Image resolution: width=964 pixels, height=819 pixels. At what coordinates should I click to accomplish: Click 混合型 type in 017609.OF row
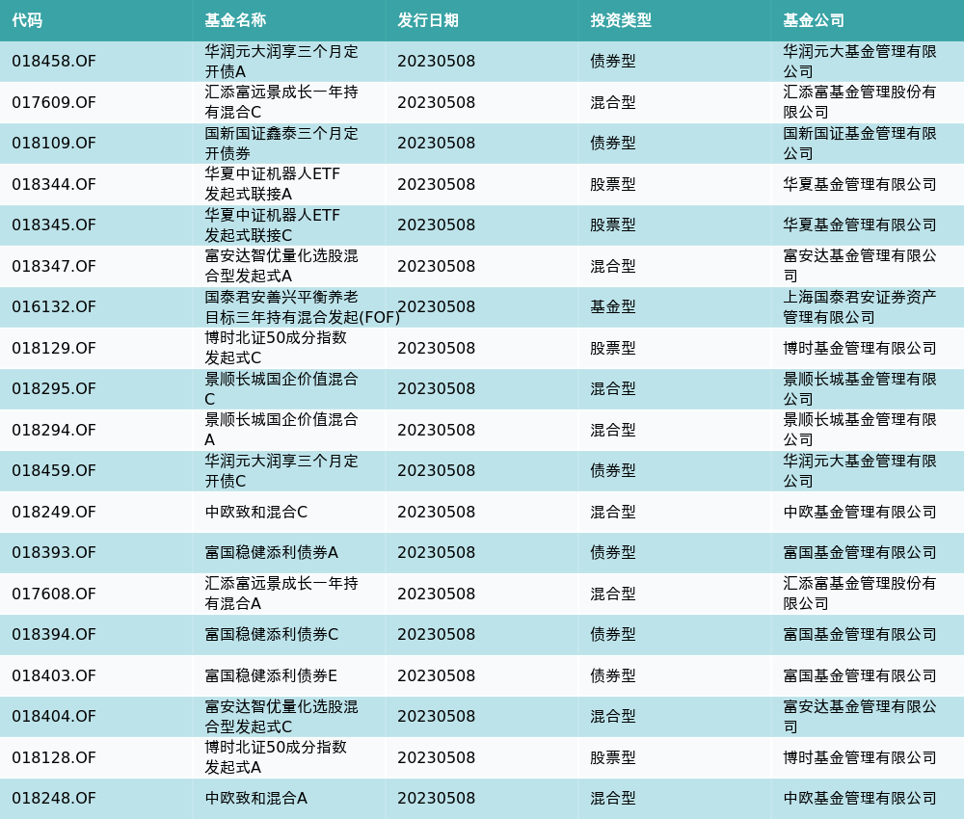(x=613, y=102)
